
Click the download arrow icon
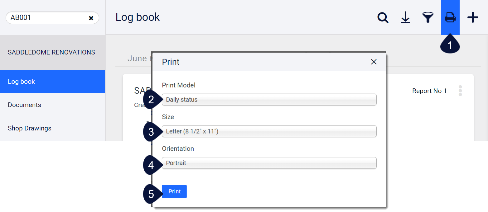coord(405,17)
